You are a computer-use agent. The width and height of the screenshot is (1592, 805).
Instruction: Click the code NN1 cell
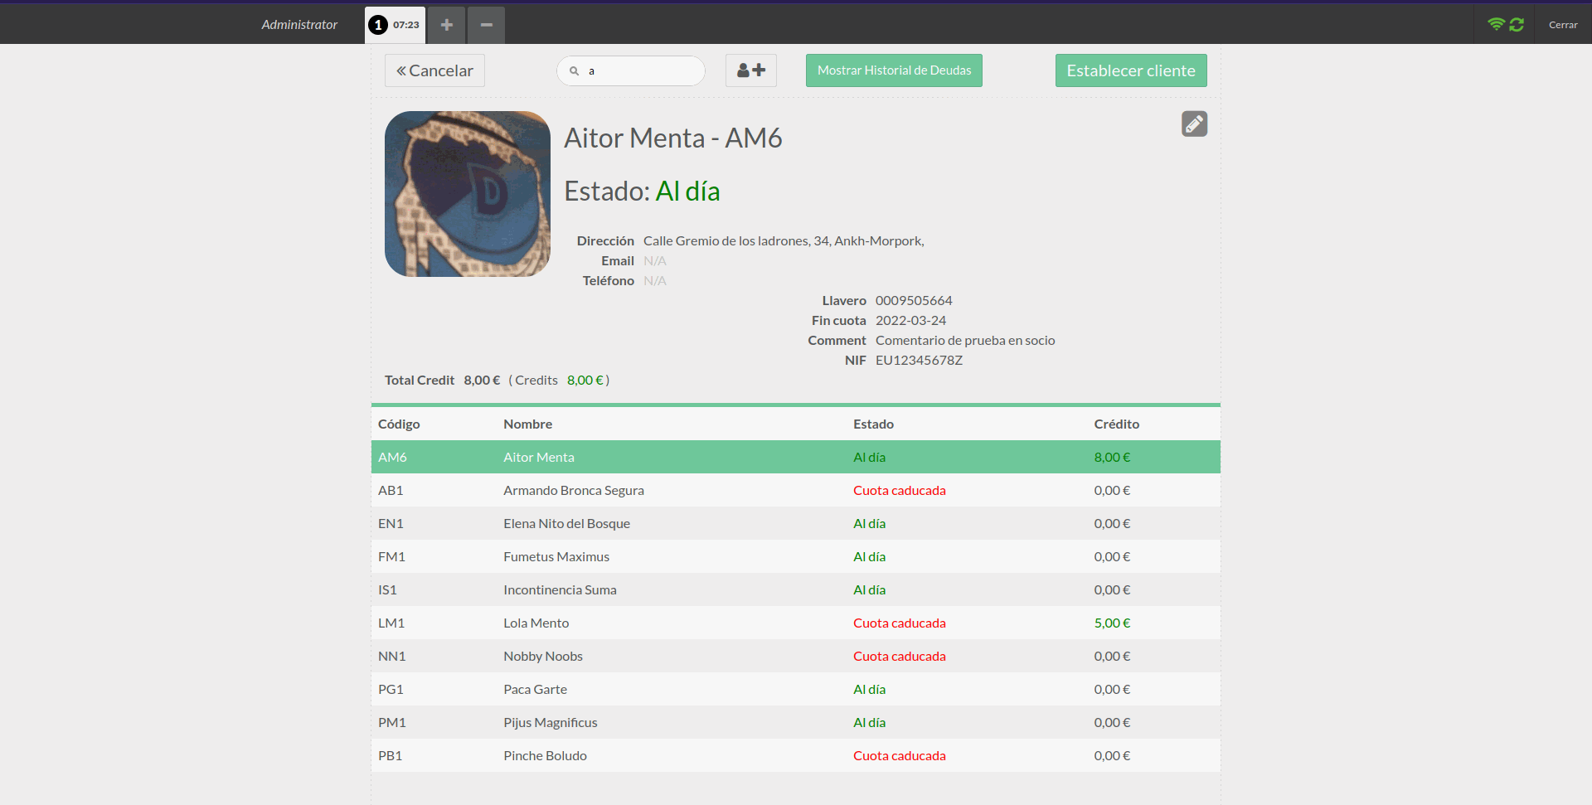[x=392, y=656]
